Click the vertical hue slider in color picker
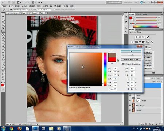 pyautogui.click(x=105, y=69)
